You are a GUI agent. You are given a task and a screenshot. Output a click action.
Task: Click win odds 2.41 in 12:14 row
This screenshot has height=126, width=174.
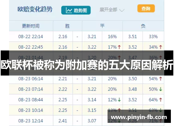63,121
